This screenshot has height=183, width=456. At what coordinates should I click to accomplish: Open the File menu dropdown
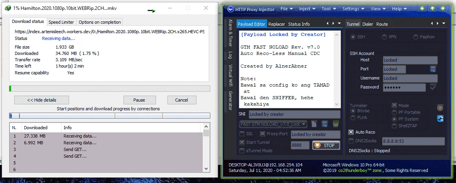point(287,9)
